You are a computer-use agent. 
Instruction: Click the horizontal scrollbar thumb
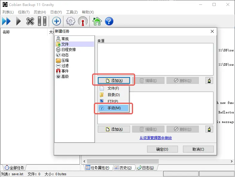point(123,161)
